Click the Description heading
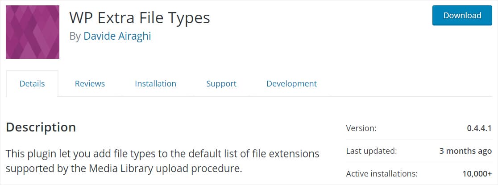 tap(41, 127)
